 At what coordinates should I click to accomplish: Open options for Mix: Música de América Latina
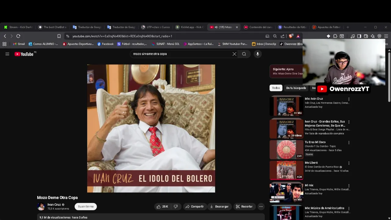[x=349, y=208]
